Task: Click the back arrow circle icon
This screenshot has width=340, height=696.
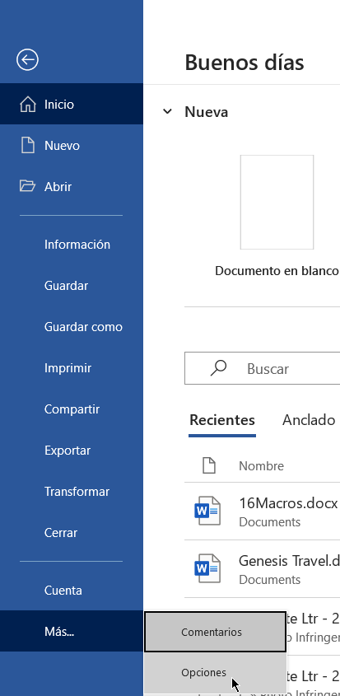Action: pos(27,59)
